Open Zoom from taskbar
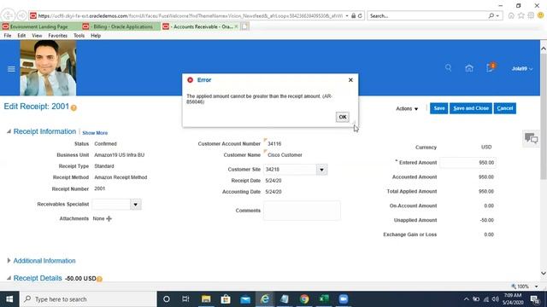The height and width of the screenshot is (307, 547). pos(344,299)
